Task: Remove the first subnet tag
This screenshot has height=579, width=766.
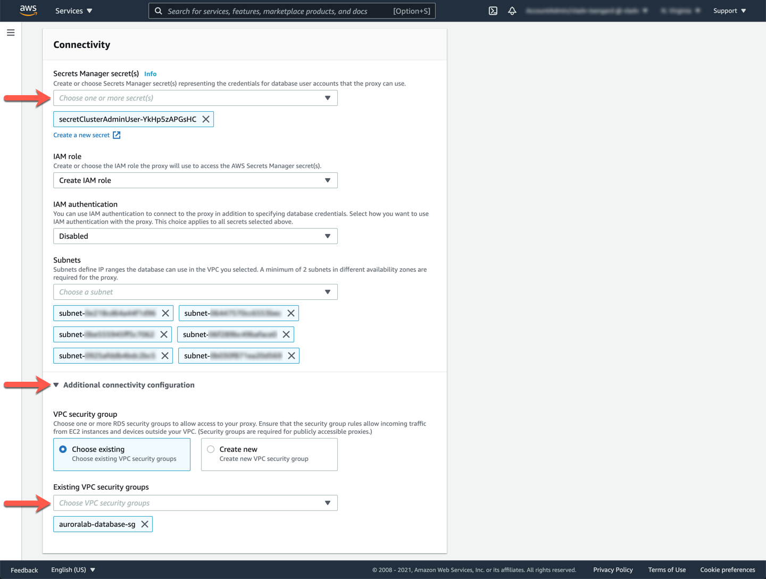Action: (165, 313)
